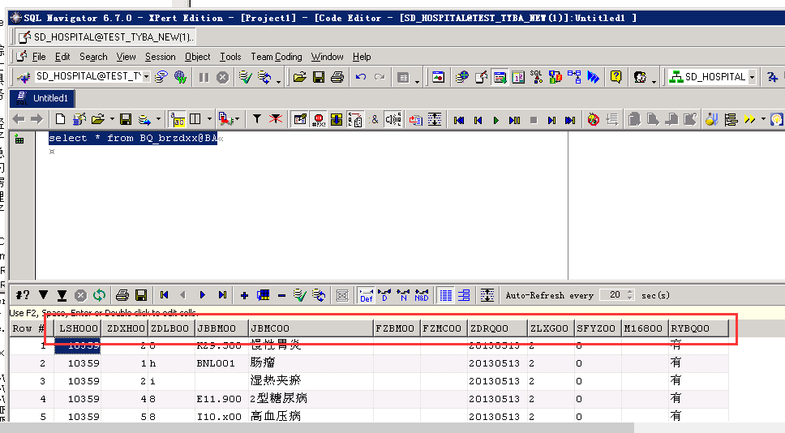Image resolution: width=785 pixels, height=433 pixels.
Task: Click the explain plan tree icon
Action: (x=731, y=119)
